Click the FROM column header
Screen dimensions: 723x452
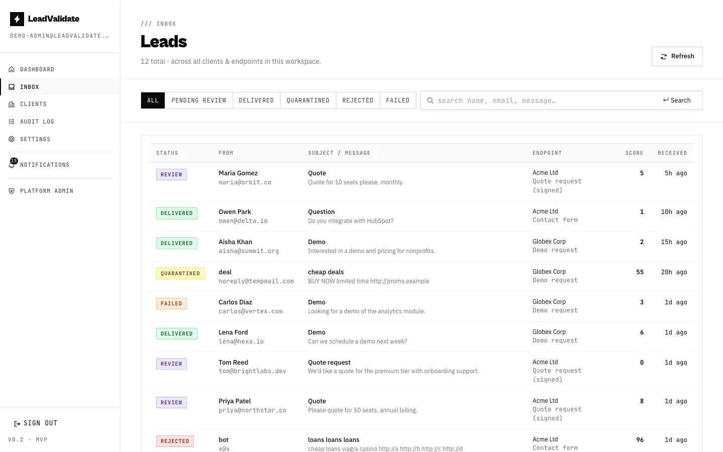tap(226, 153)
